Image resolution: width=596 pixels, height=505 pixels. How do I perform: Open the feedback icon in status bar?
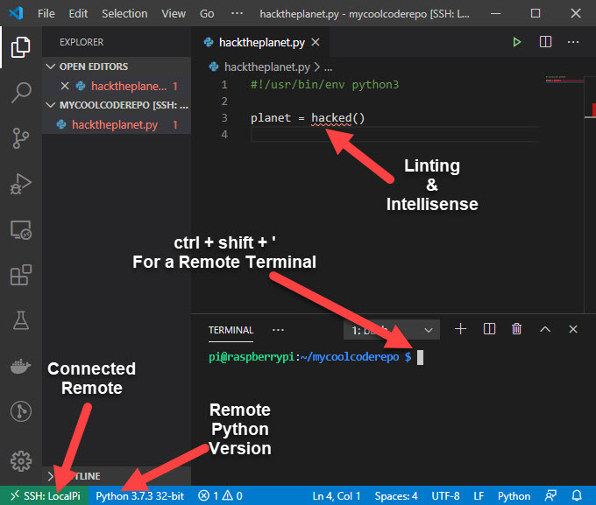pos(550,495)
